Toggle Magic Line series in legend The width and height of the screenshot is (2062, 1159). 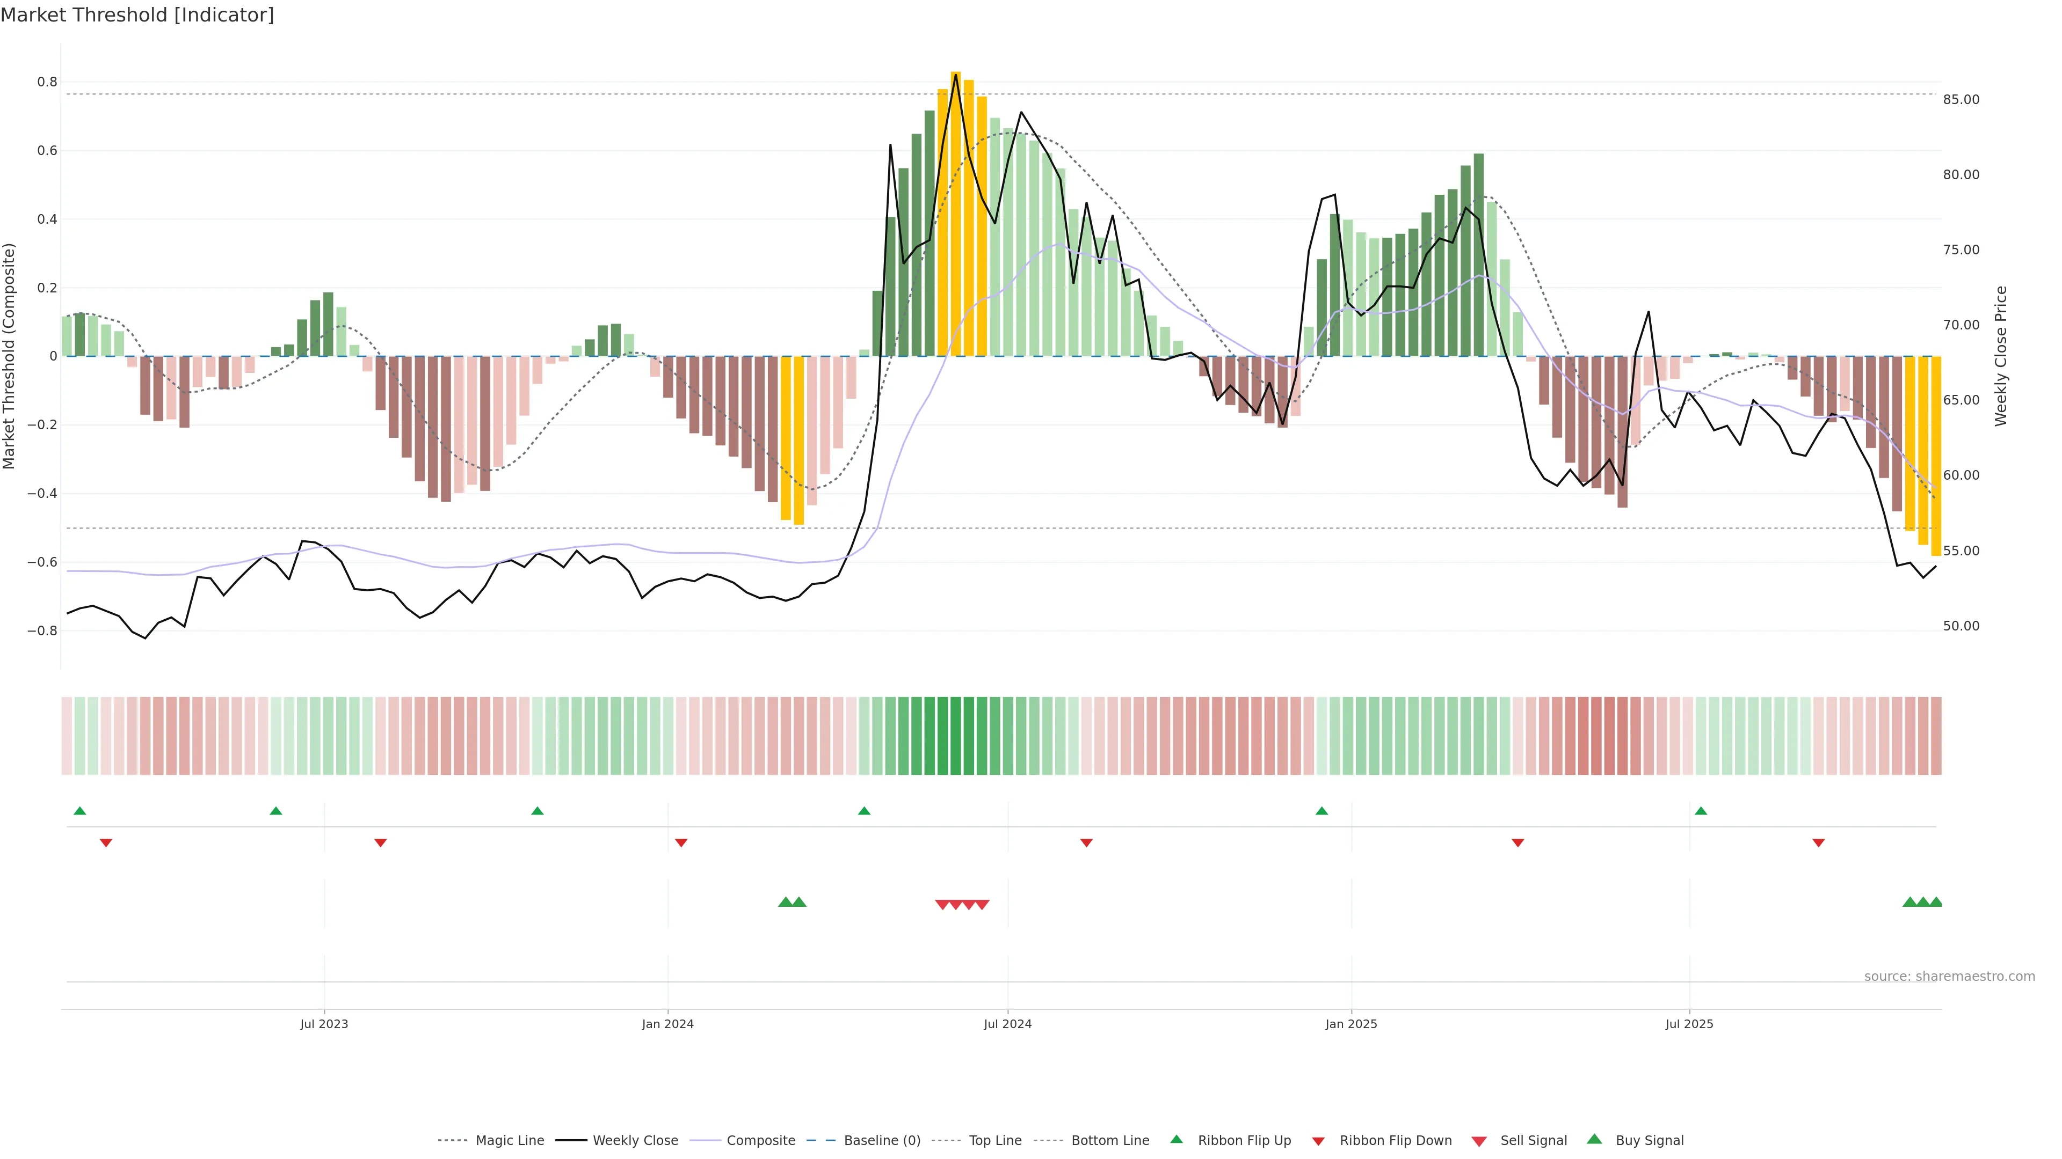509,1141
